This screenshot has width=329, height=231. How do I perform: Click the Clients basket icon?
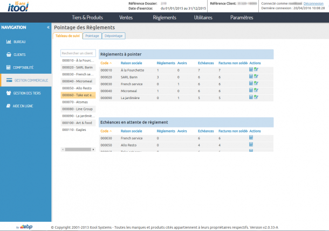coord(9,54)
